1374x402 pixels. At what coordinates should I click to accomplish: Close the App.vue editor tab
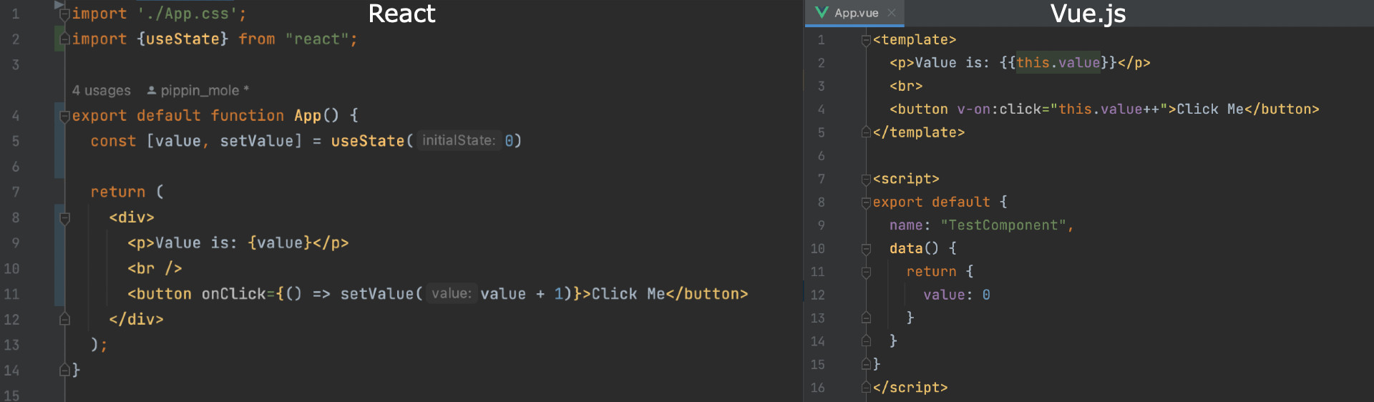click(x=892, y=13)
